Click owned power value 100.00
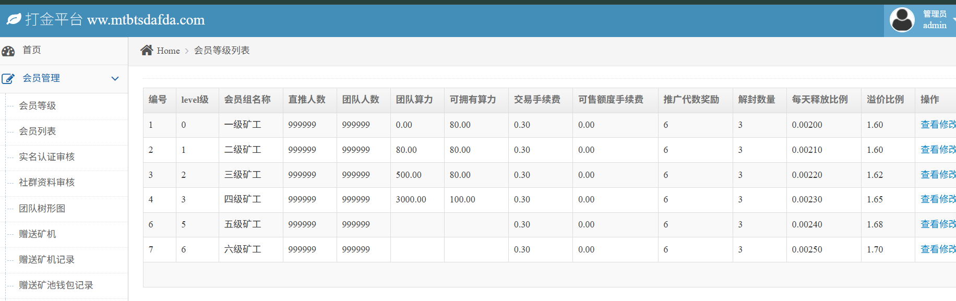Image resolution: width=956 pixels, height=301 pixels. tap(462, 199)
